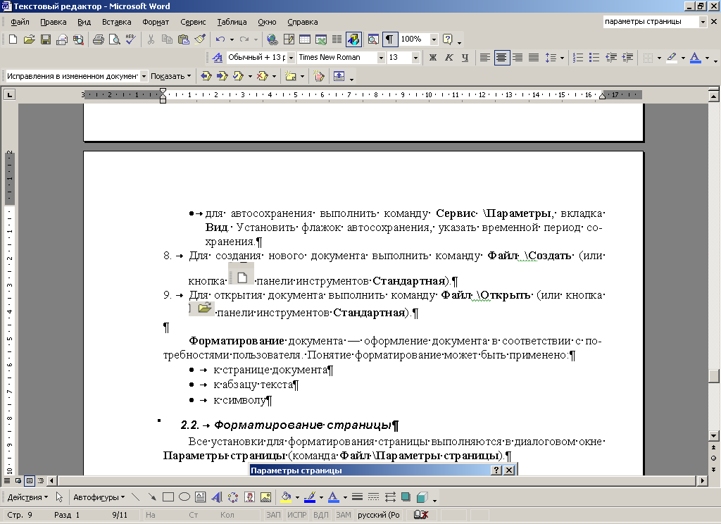Insert a new comment from Reviewing toolbar
Viewport: 721px width, 524px height.
click(x=290, y=76)
